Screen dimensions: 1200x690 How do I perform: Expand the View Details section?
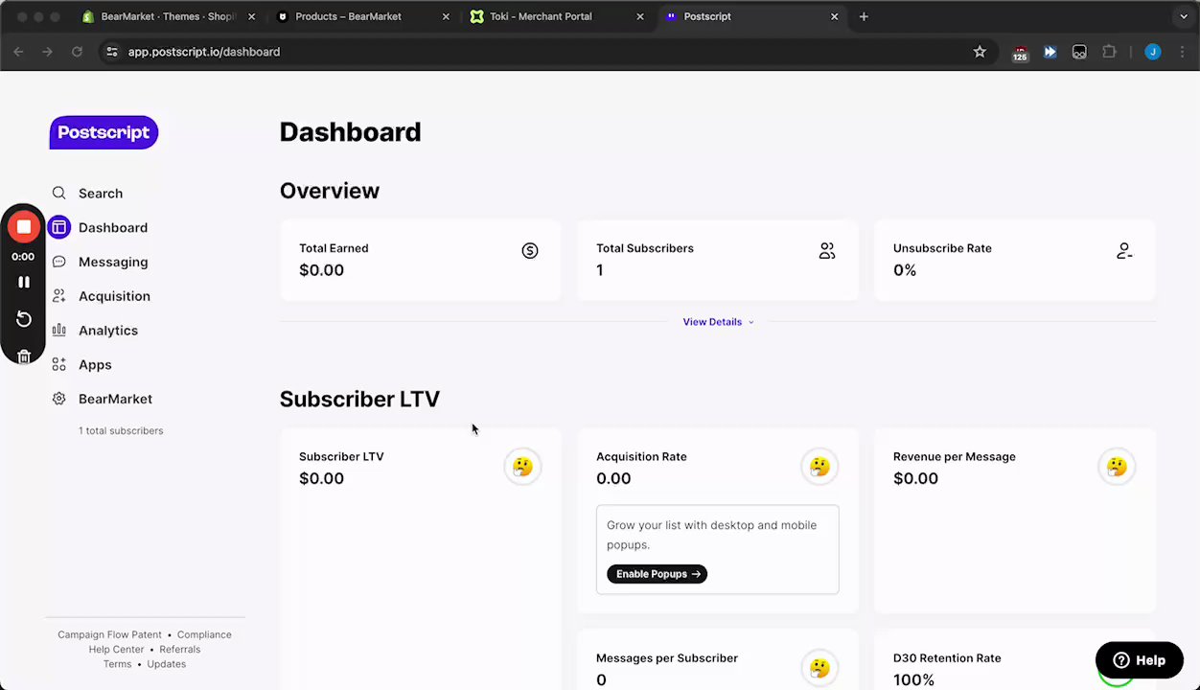(x=718, y=322)
